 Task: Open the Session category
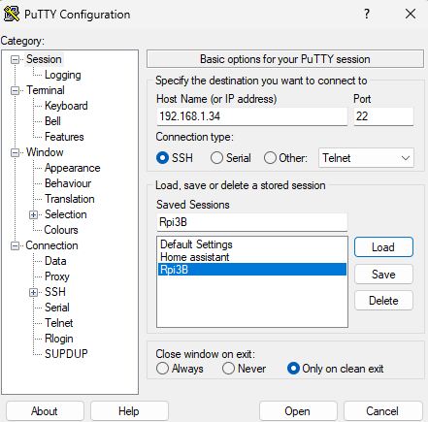44,59
